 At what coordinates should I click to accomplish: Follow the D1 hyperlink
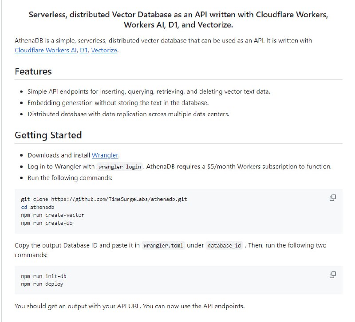coord(84,51)
